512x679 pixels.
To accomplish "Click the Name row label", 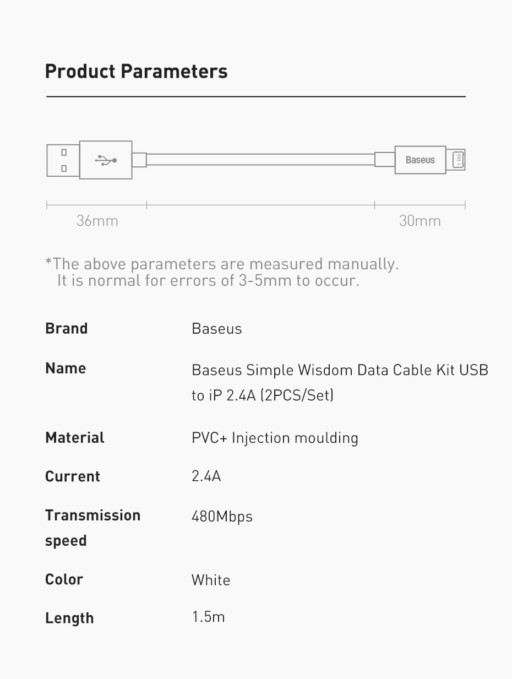I will [x=66, y=368].
